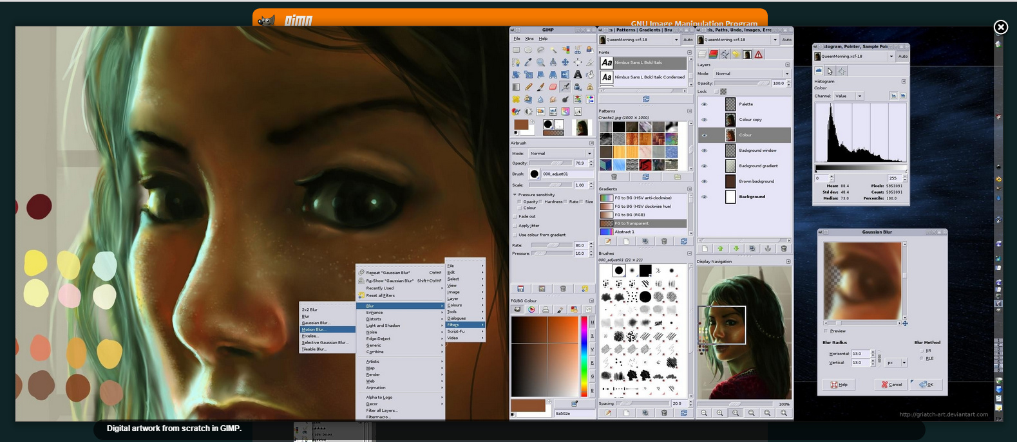Switch to the Pointer tab in Histogram dock
Screen dimensions: 1017x442
tap(830, 71)
